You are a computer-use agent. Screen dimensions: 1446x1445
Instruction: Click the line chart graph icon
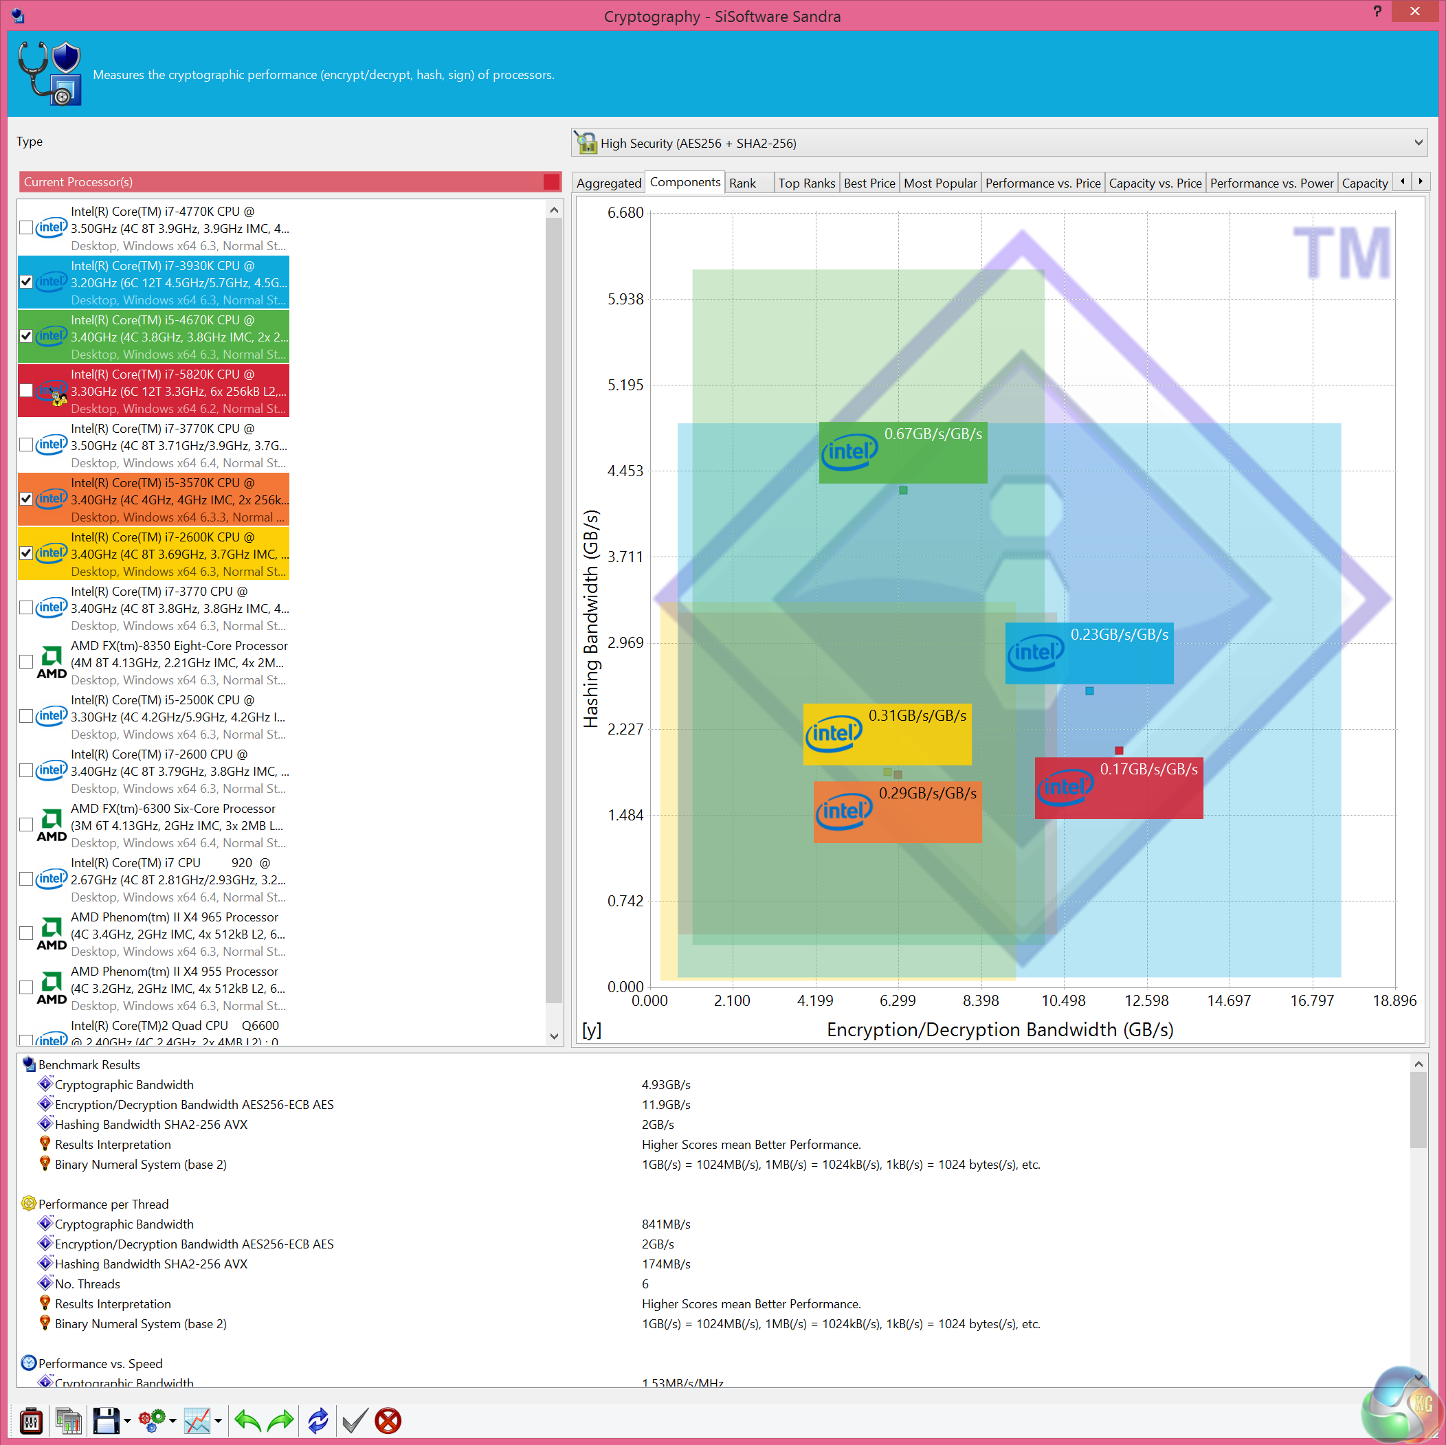(198, 1420)
